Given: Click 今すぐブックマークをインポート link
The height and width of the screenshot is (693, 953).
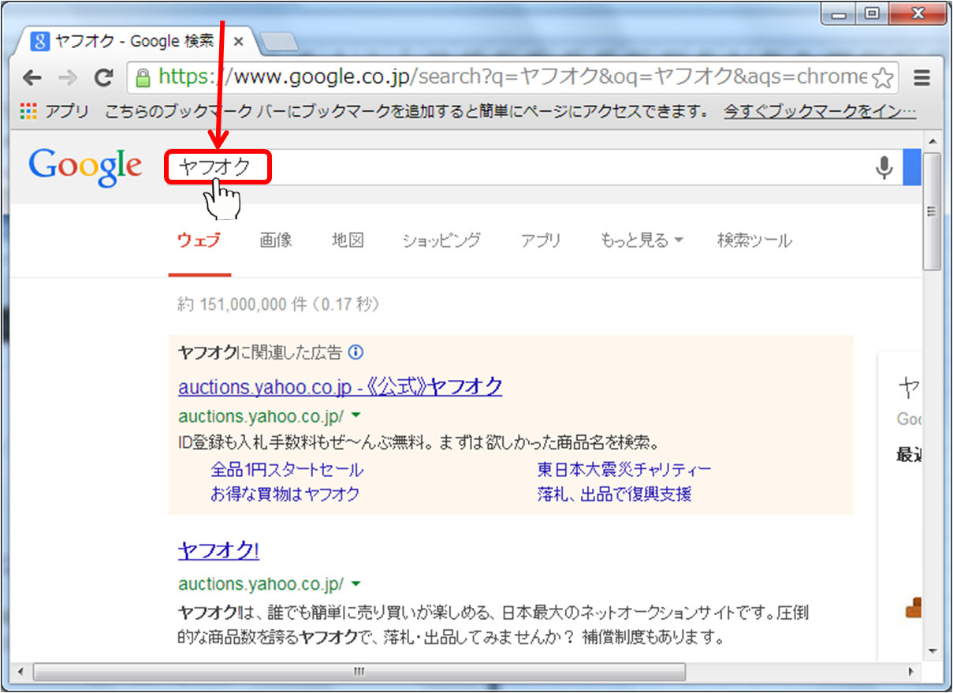Looking at the screenshot, I should pyautogui.click(x=820, y=112).
